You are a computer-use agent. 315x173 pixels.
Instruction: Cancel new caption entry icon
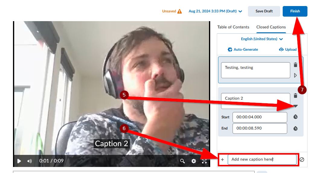[x=302, y=159]
